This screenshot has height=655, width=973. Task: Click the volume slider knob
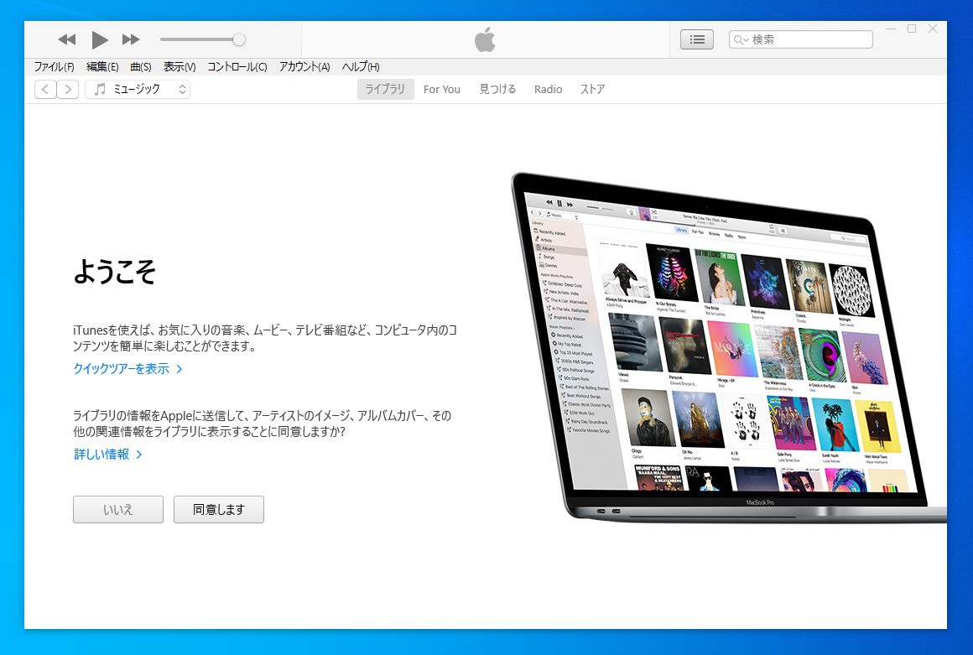click(x=239, y=39)
